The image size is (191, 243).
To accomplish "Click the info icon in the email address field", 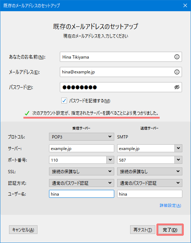I will [x=177, y=72].
